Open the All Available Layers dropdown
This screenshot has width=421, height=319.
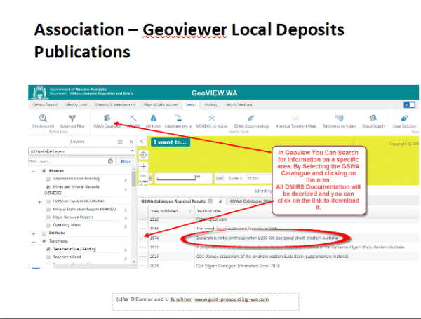pos(81,151)
